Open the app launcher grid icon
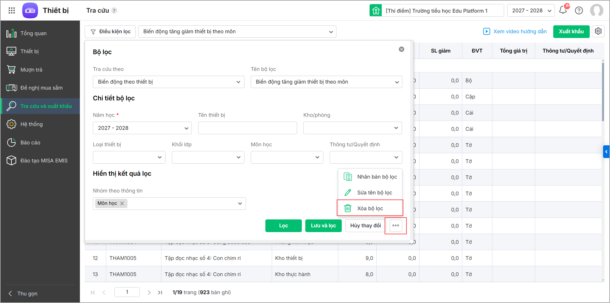This screenshot has height=303, width=610. 12,10
